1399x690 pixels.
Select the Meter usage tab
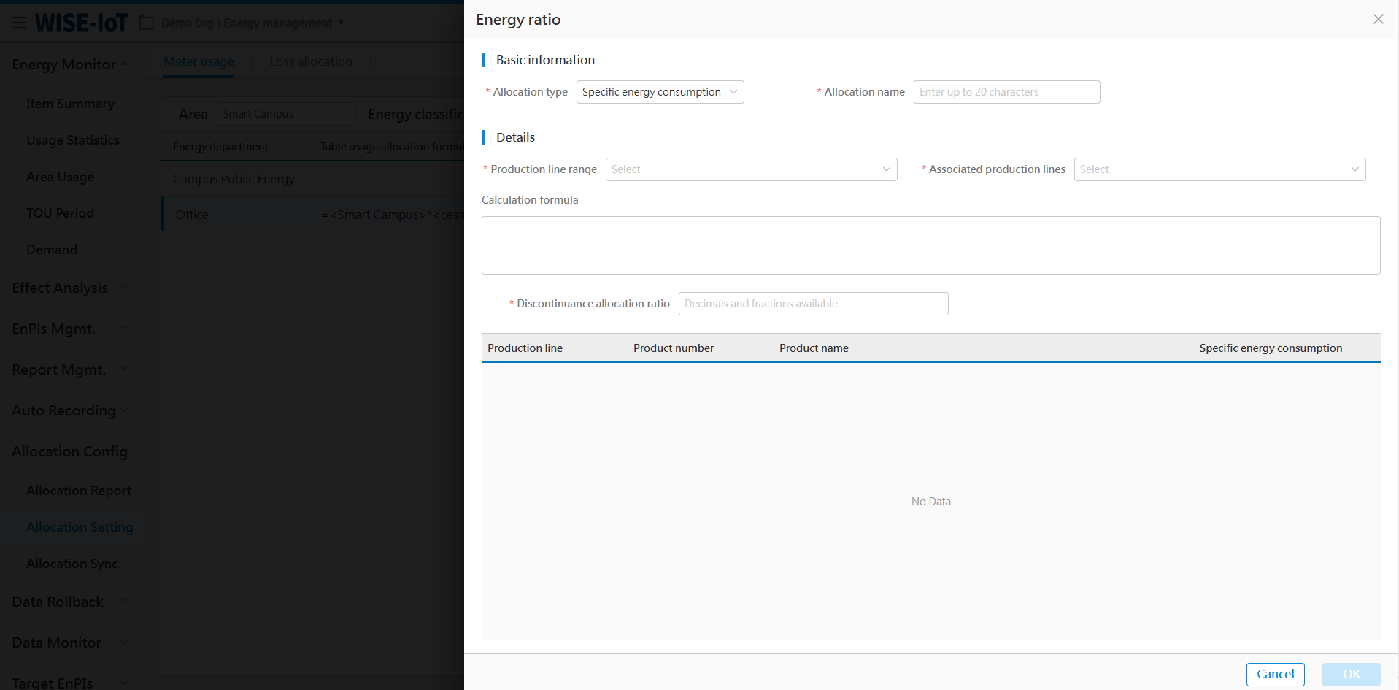pos(199,61)
